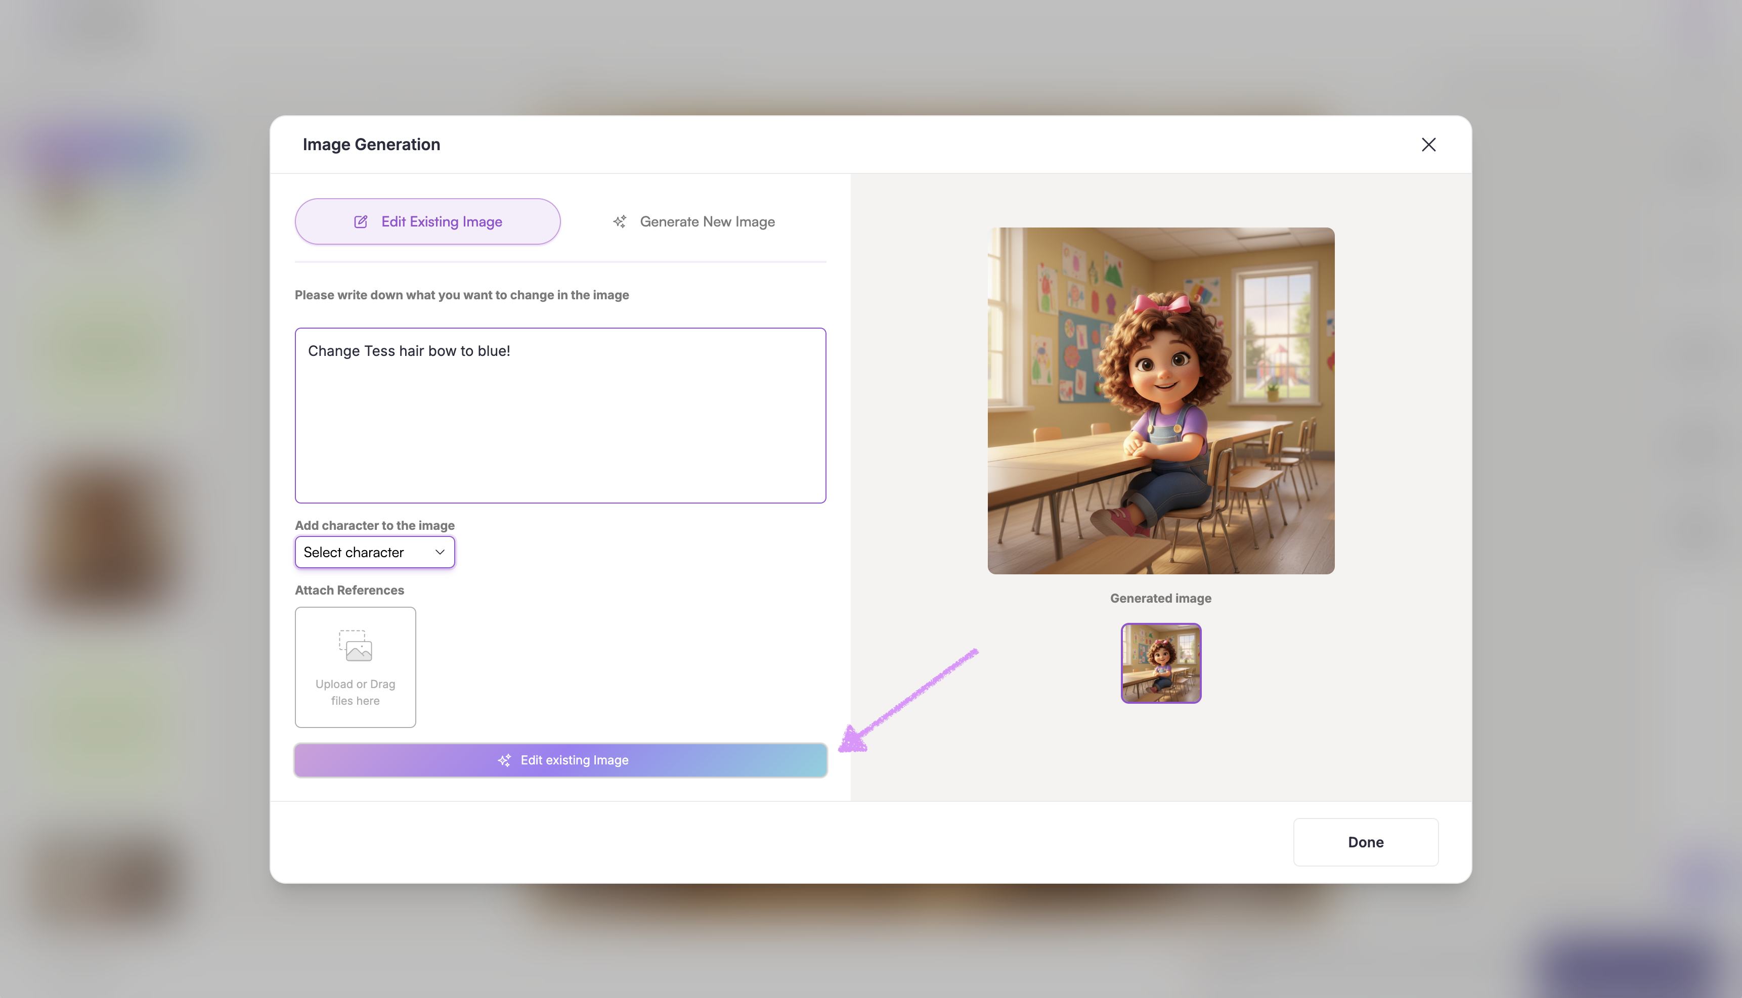The height and width of the screenshot is (998, 1742).
Task: Click the 'Attach References' label
Action: click(349, 590)
